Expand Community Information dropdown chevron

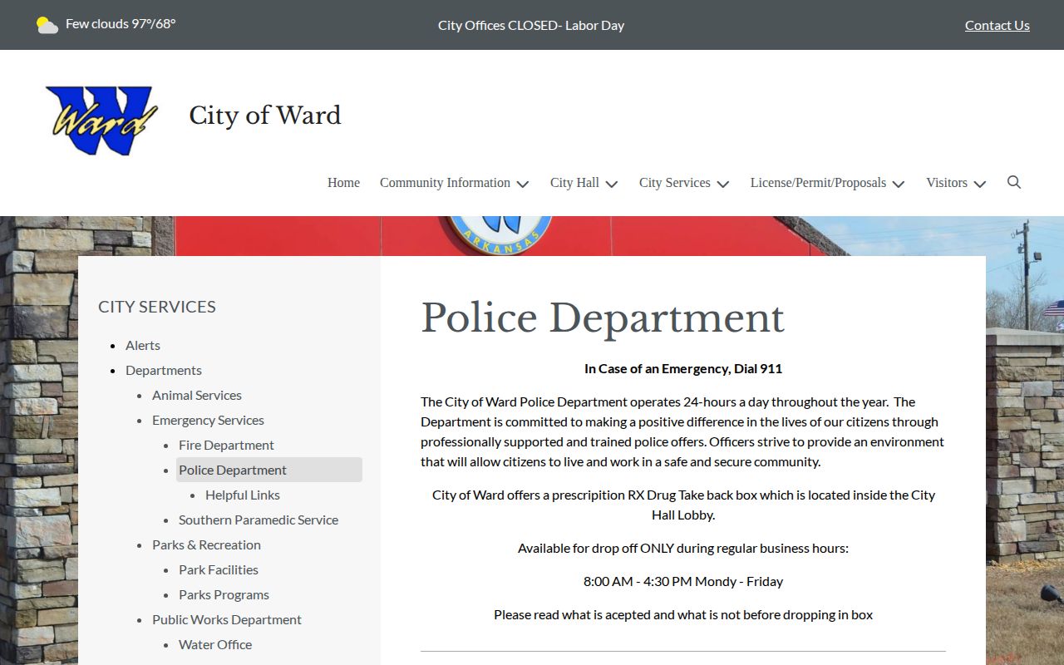coord(522,184)
